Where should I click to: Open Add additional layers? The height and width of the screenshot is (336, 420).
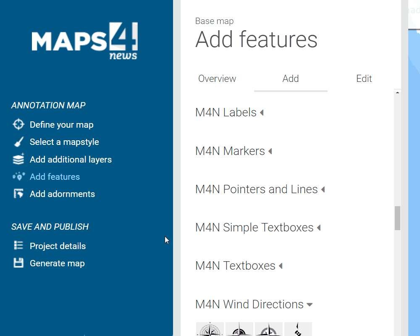pyautogui.click(x=71, y=160)
